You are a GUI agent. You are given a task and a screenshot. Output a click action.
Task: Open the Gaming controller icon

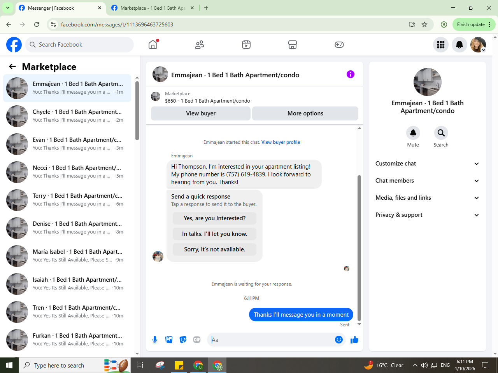tap(339, 45)
